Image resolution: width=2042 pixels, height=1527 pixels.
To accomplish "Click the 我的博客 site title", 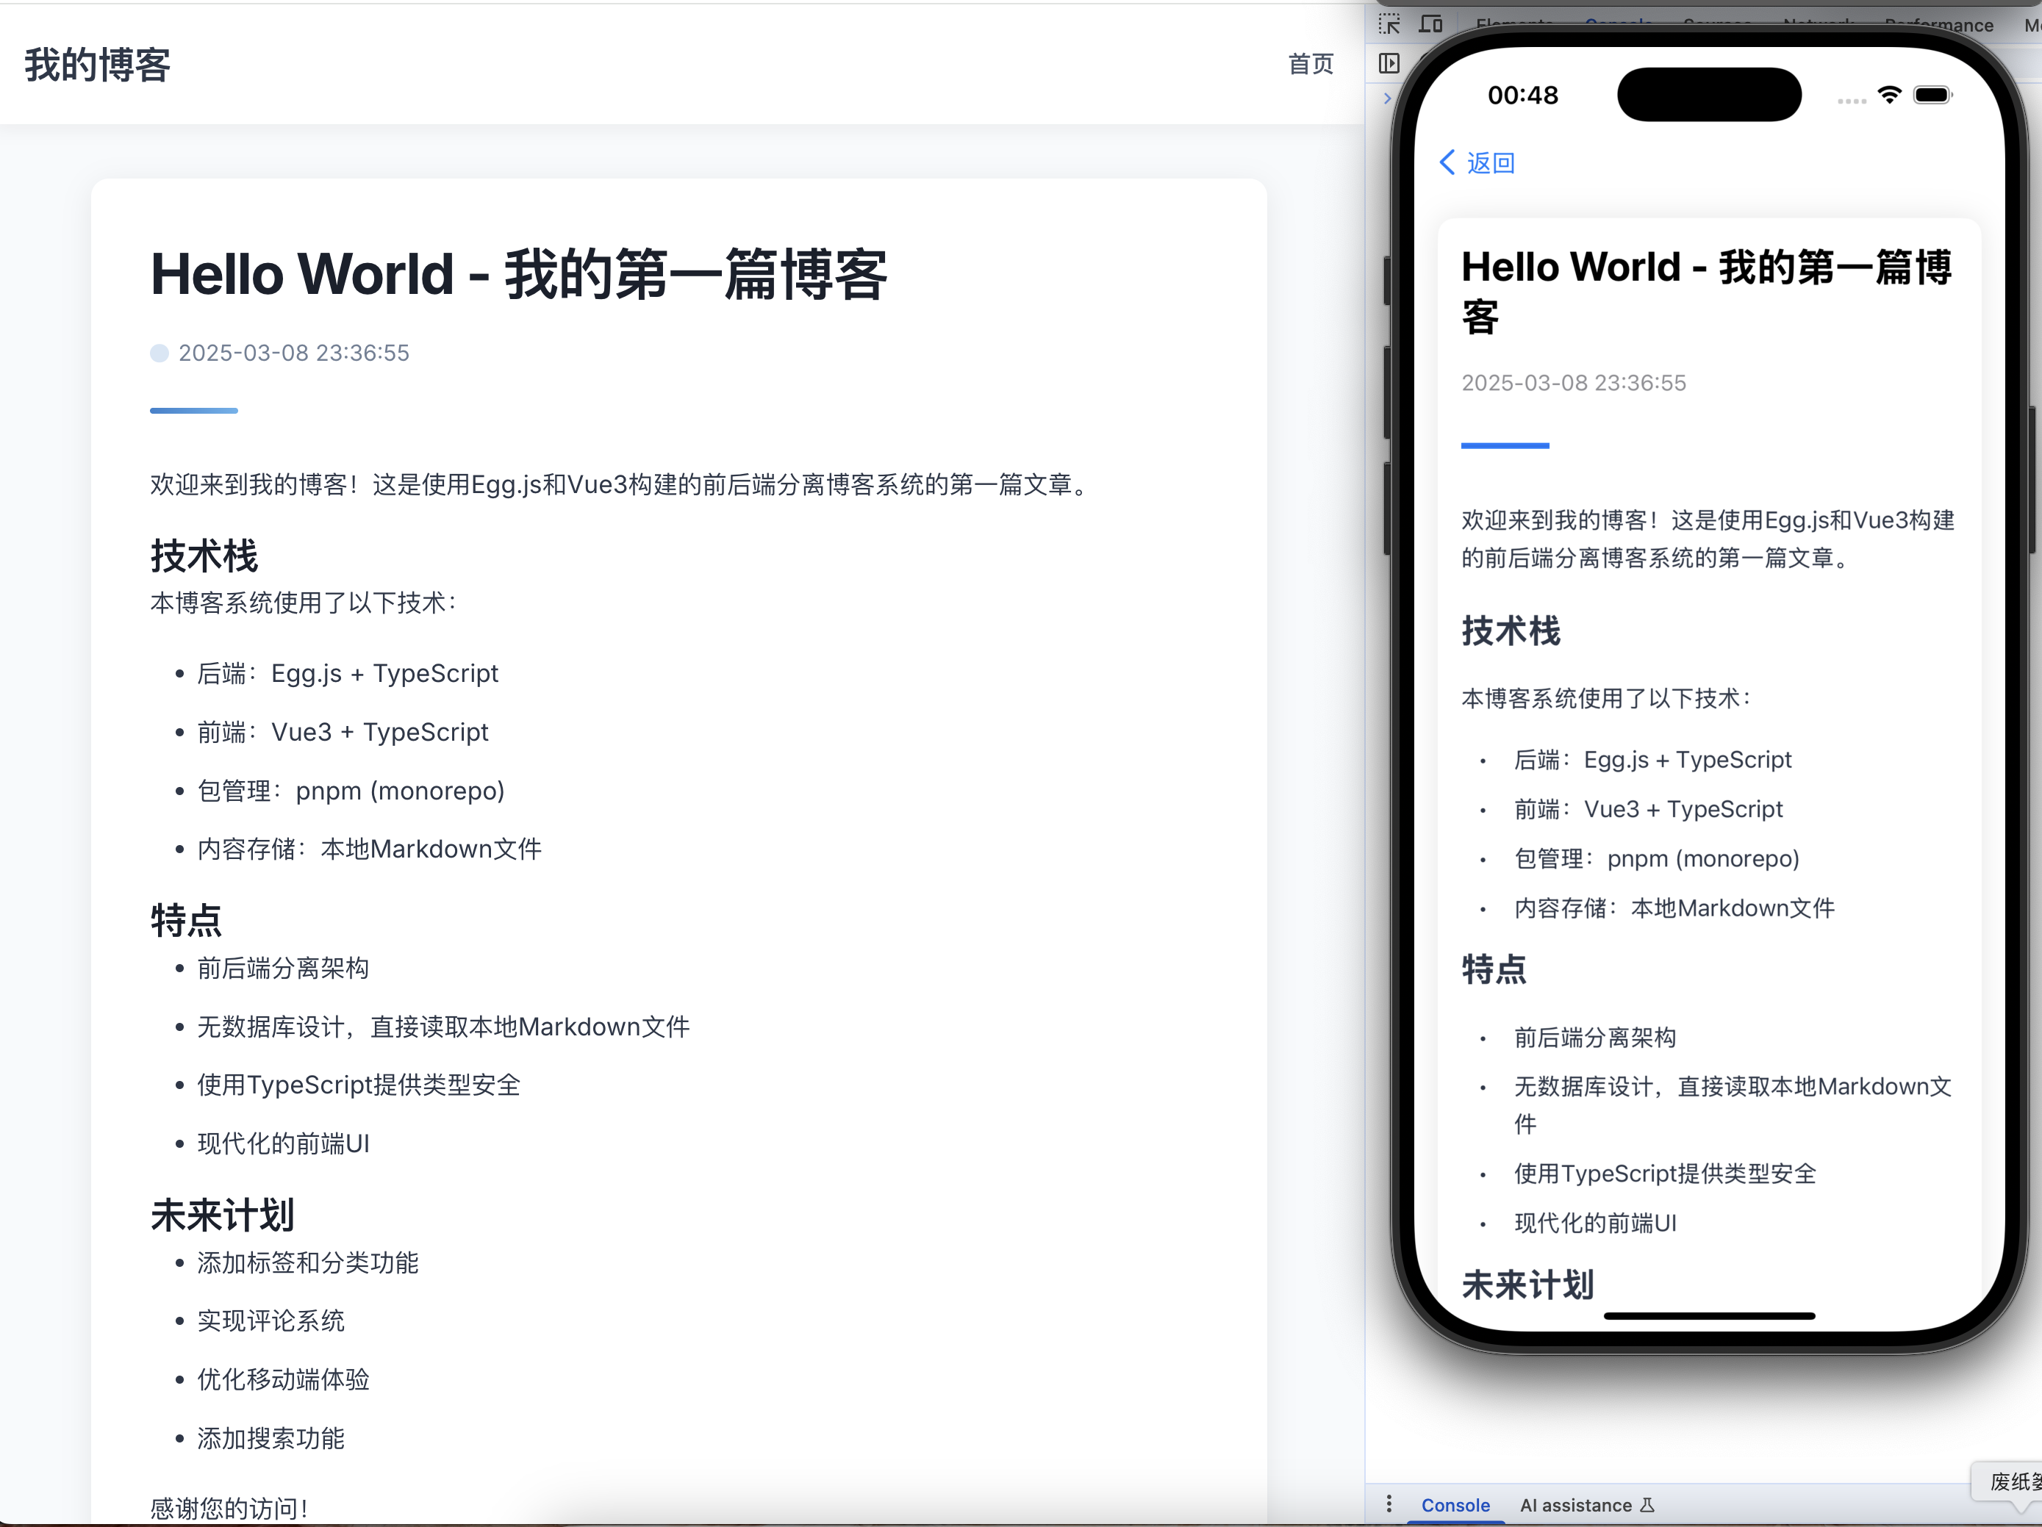I will pyautogui.click(x=98, y=65).
